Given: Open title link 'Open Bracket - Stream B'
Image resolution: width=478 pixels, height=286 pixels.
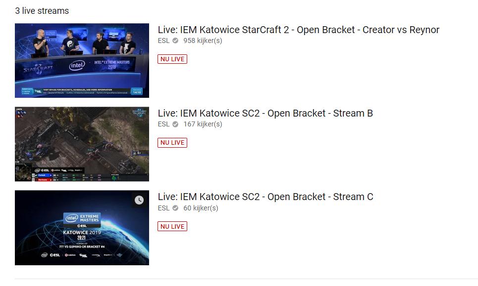Looking at the screenshot, I should [x=265, y=114].
